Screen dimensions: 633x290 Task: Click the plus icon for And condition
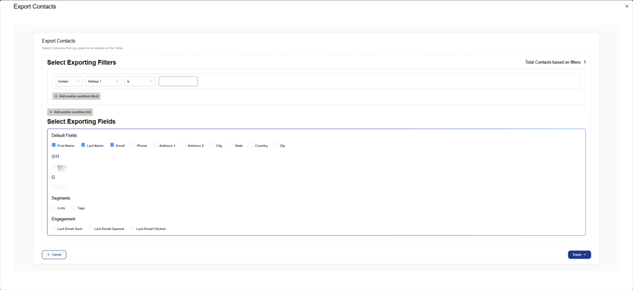[56, 96]
